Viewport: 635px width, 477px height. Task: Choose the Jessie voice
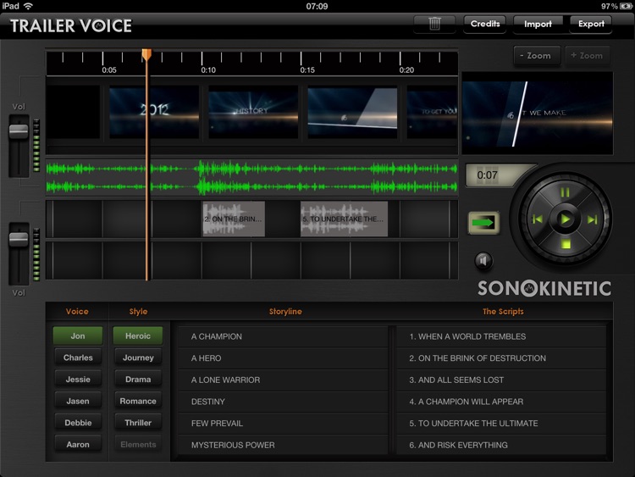tap(78, 380)
